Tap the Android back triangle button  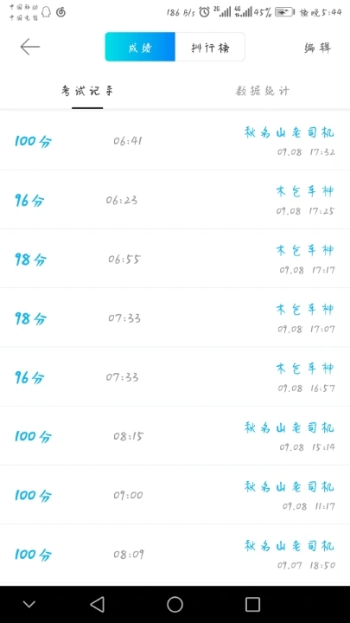(97, 604)
